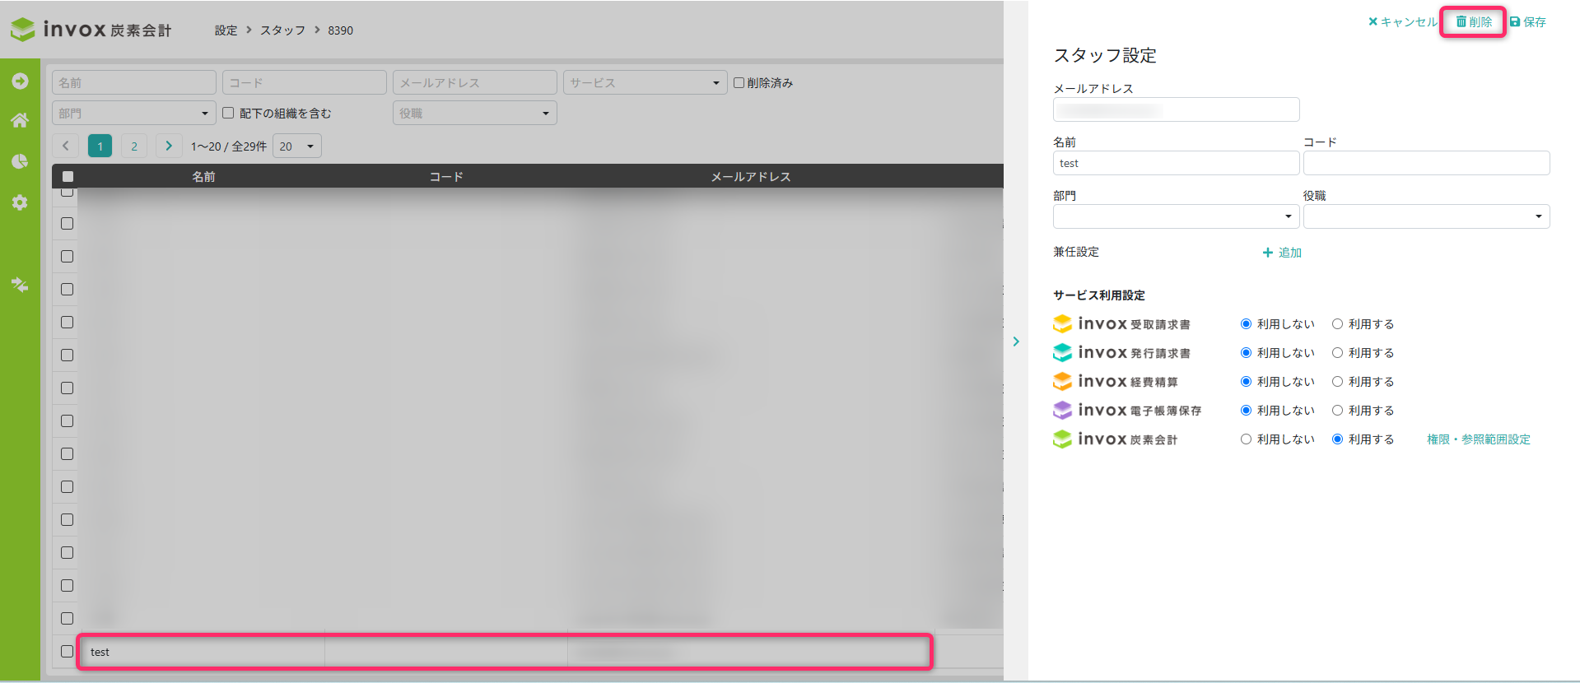Select 利用しない for invox 発行請求書
The width and height of the screenshot is (1580, 683).
click(x=1247, y=353)
